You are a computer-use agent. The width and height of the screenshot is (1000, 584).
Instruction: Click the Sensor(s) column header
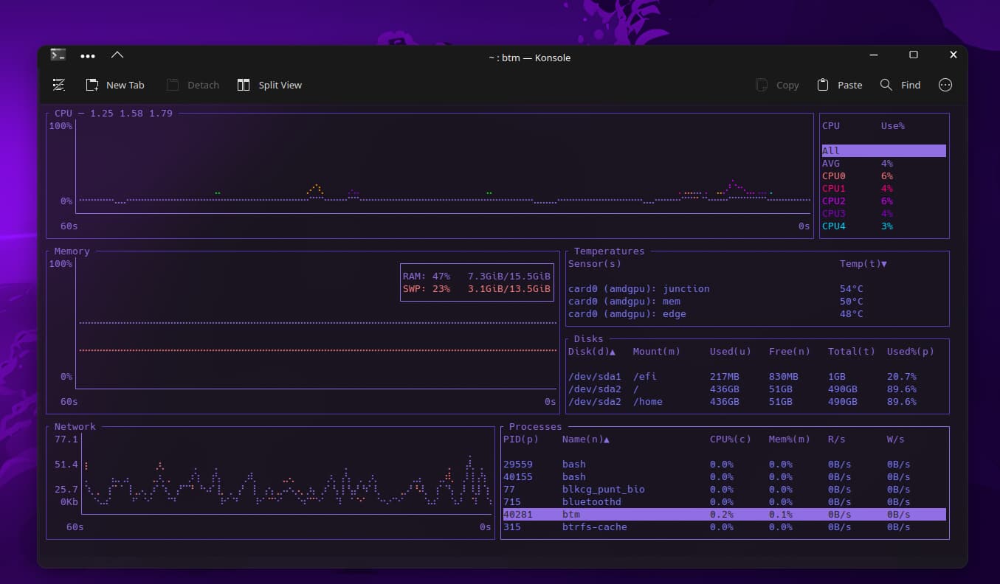pyautogui.click(x=595, y=264)
